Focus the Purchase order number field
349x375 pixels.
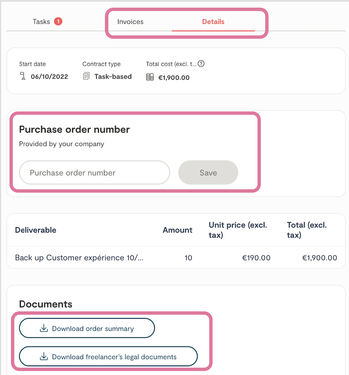(94, 173)
